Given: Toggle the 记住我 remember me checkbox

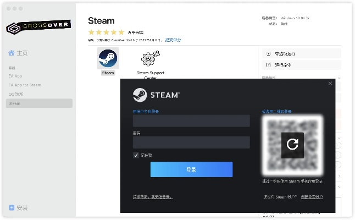Looking at the screenshot, I should 136,155.
